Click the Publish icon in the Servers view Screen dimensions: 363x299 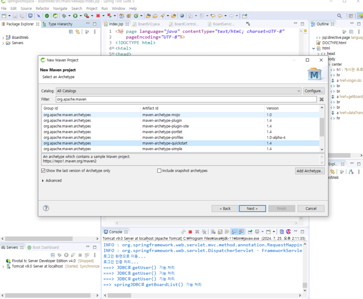(x=87, y=255)
